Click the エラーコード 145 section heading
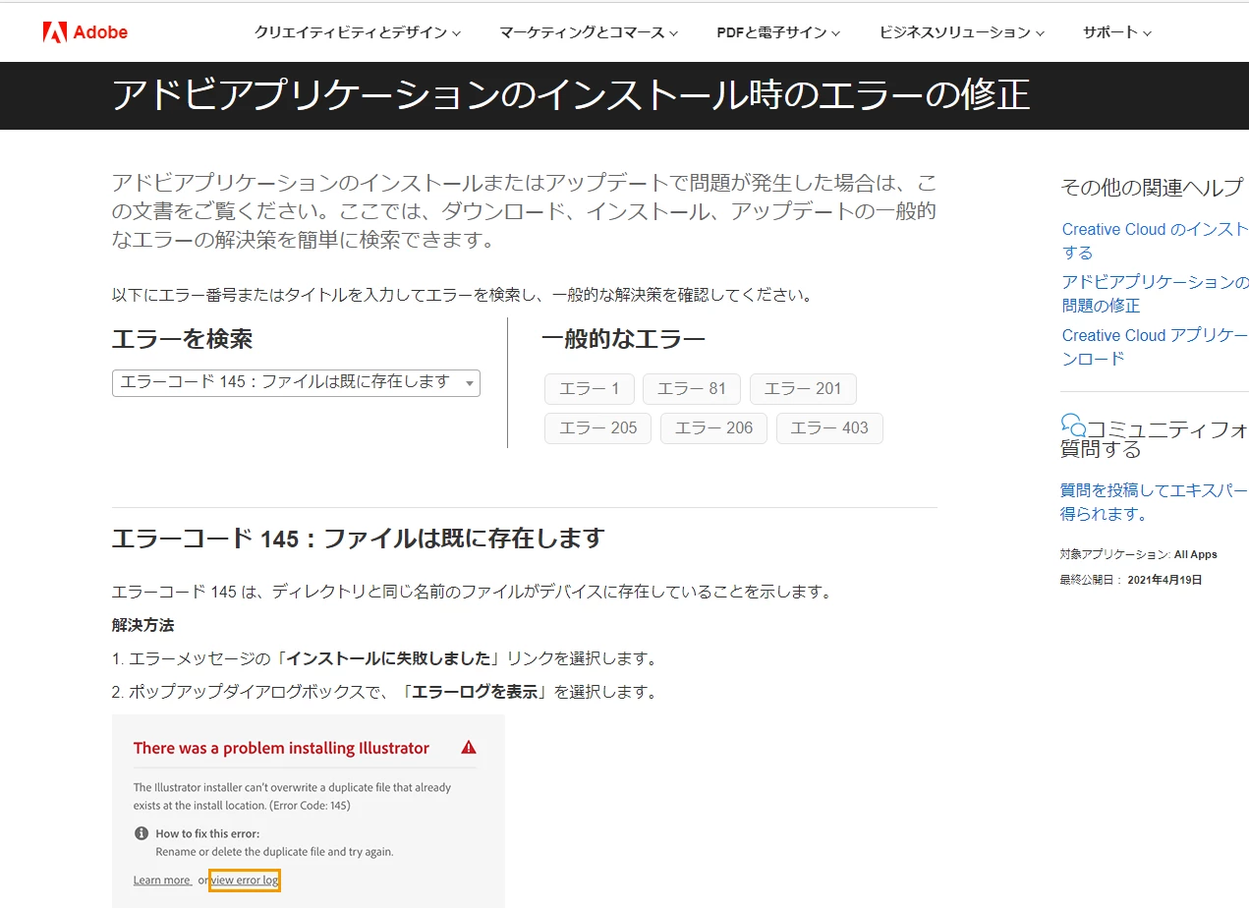 tap(358, 539)
